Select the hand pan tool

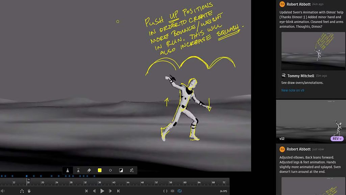[x=29, y=191]
